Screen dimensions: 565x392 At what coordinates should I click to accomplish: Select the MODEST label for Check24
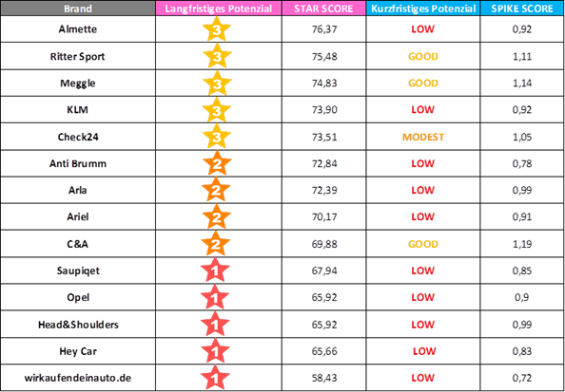click(x=423, y=137)
